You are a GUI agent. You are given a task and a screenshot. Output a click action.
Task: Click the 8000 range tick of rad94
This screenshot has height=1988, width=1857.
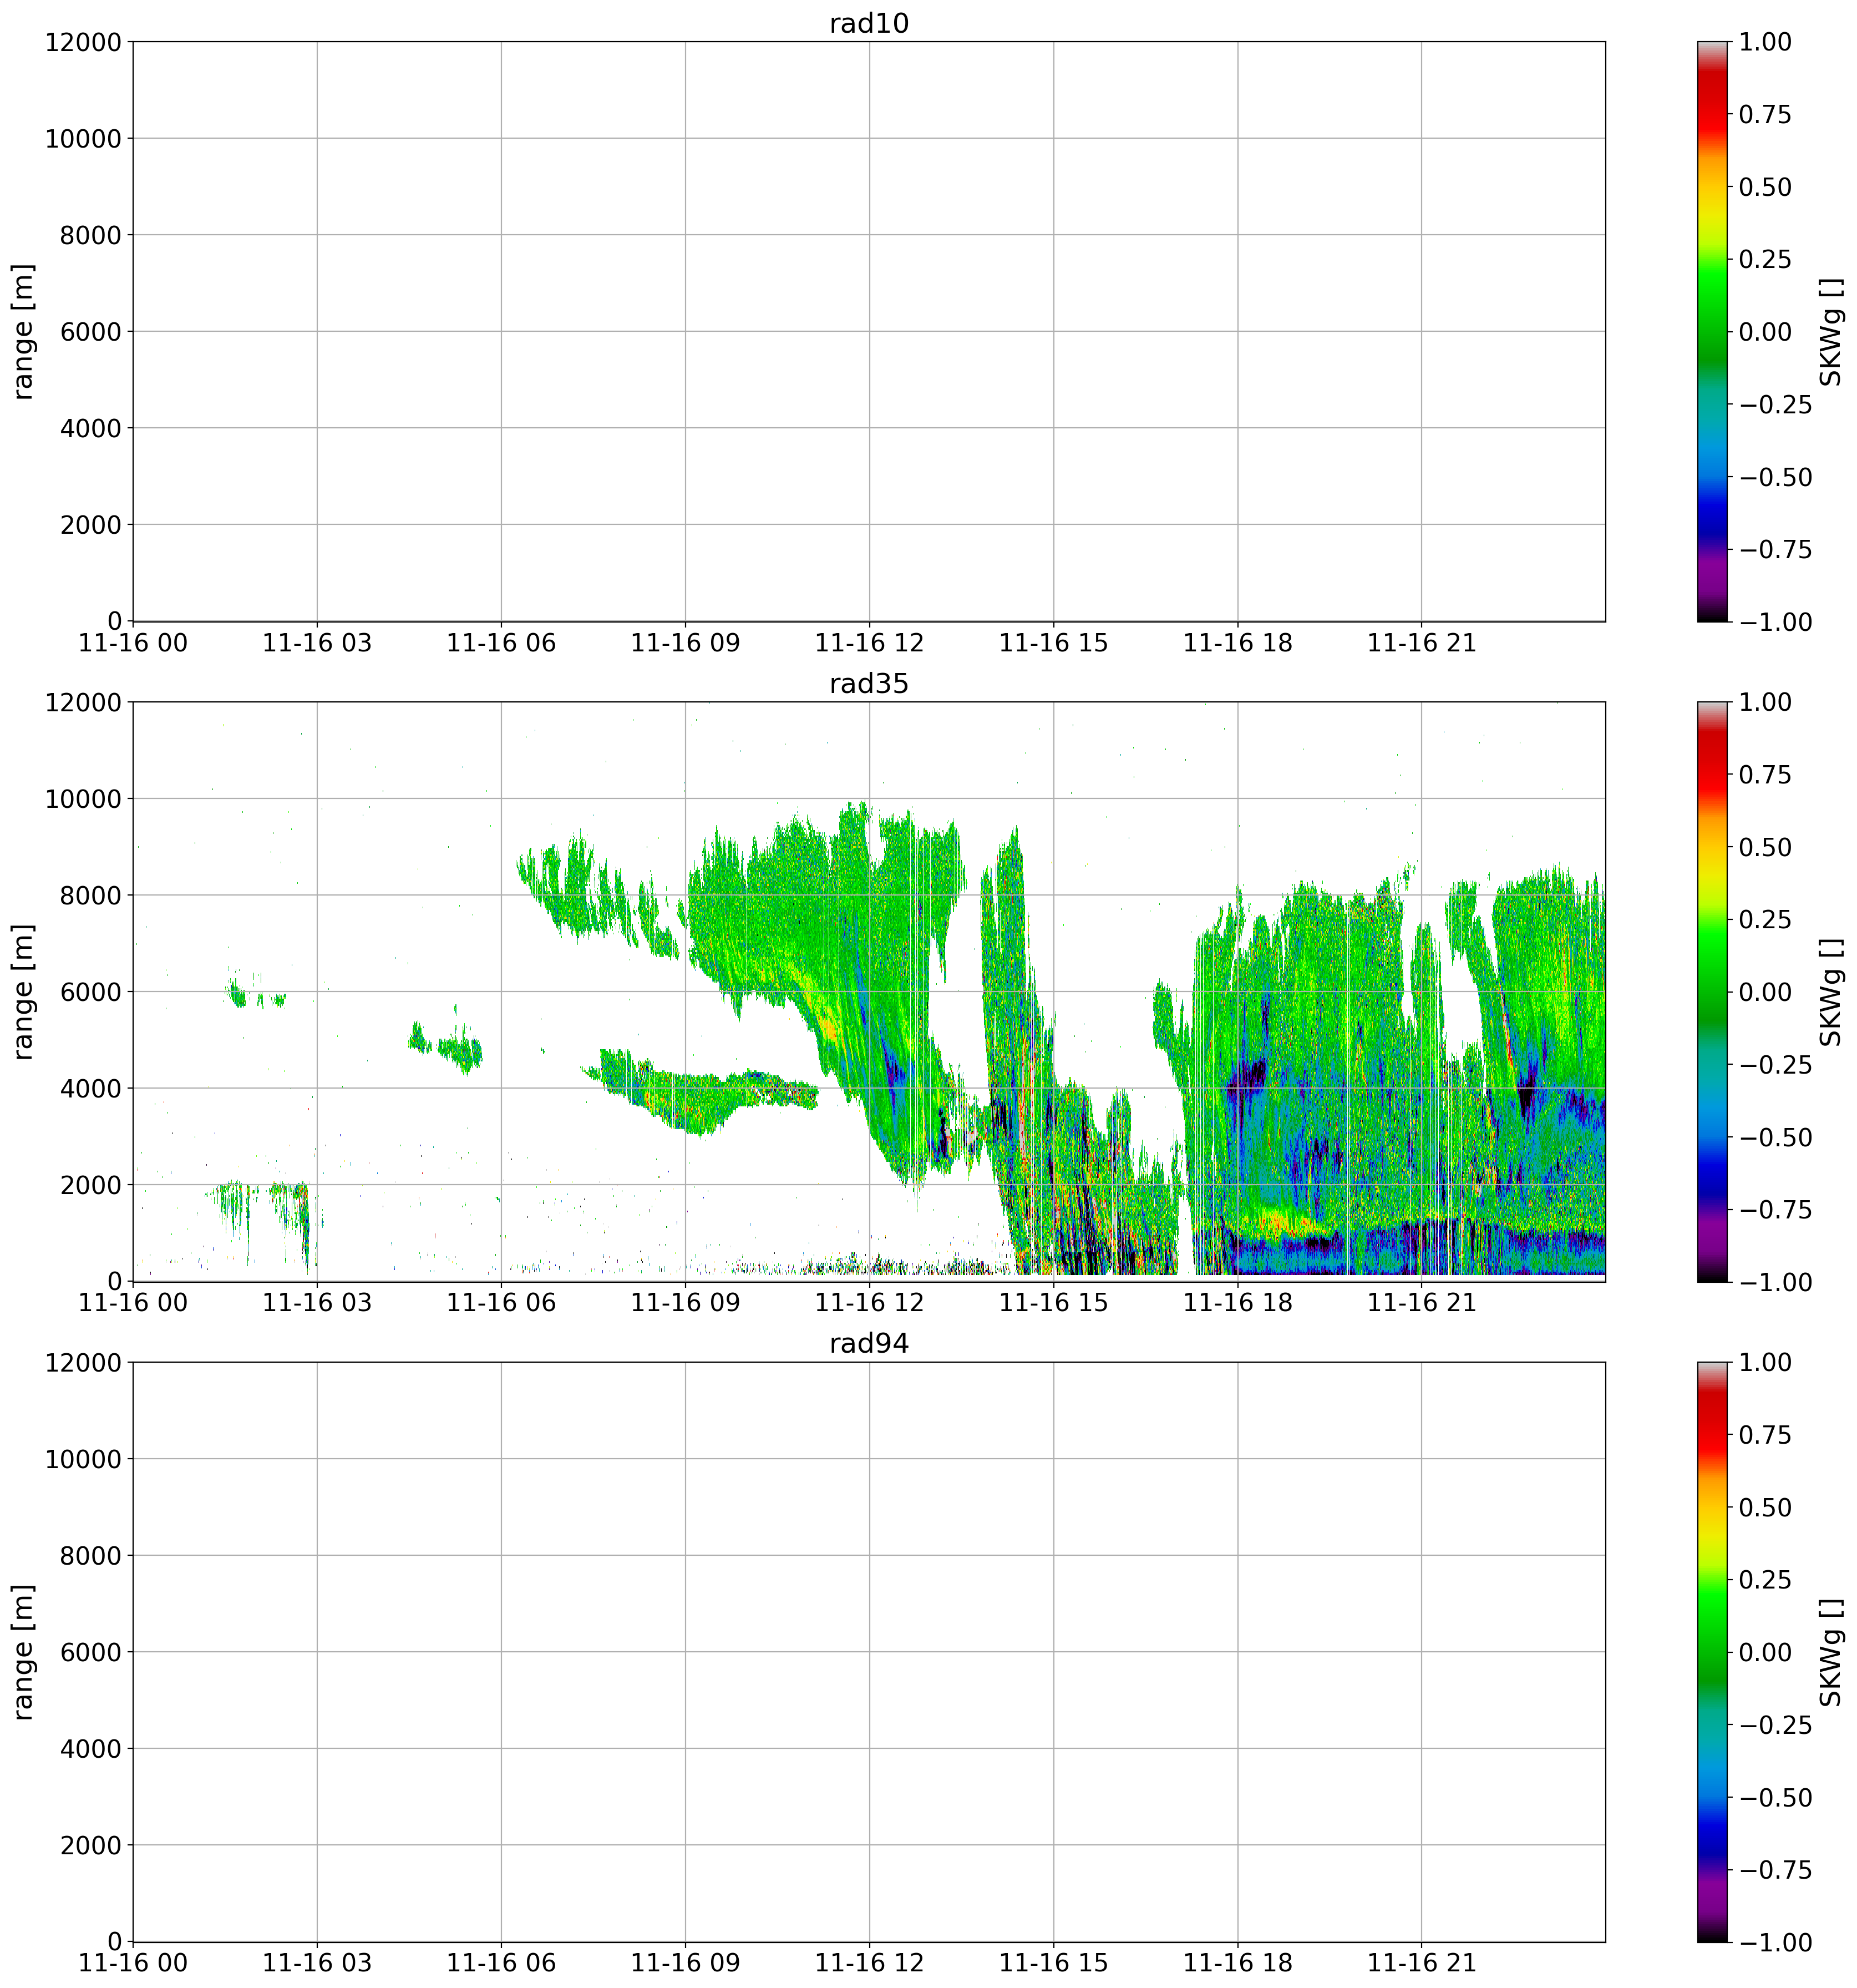click(x=90, y=1556)
